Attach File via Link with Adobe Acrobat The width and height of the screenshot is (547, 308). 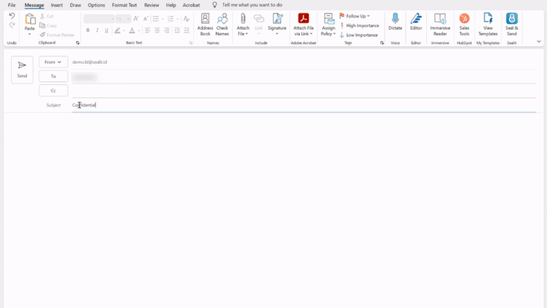tap(304, 24)
